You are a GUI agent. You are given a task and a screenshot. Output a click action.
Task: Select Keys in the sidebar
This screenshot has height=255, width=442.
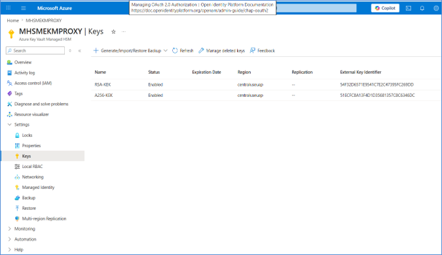point(43,156)
